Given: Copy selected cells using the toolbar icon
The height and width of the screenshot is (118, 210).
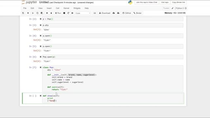Looking at the screenshot, I should click(x=37, y=13).
